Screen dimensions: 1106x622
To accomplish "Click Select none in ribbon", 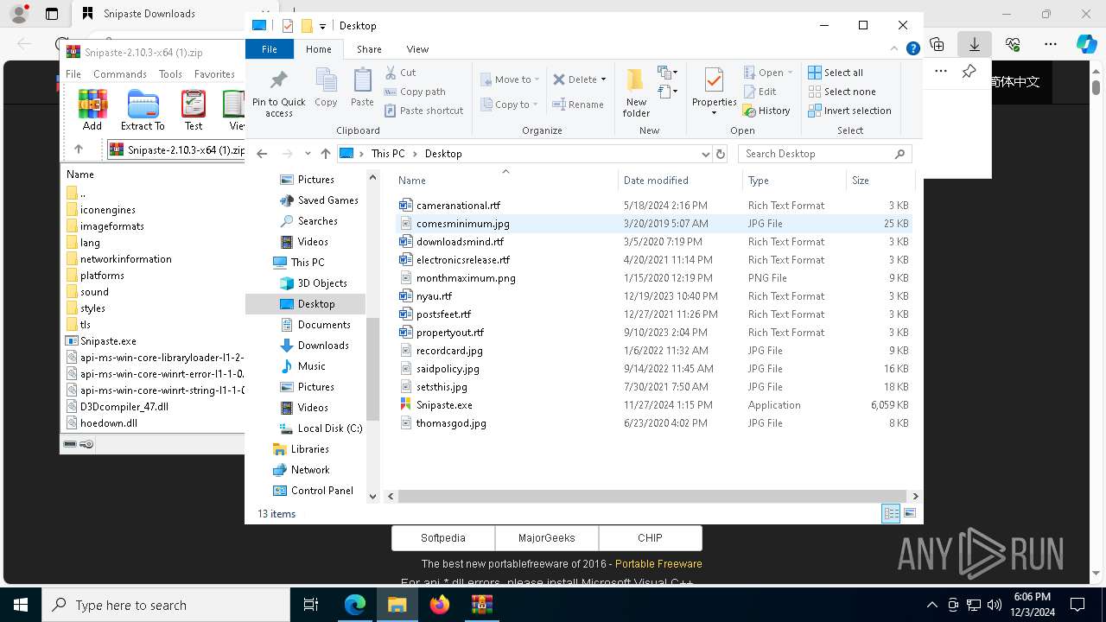I will tap(842, 92).
